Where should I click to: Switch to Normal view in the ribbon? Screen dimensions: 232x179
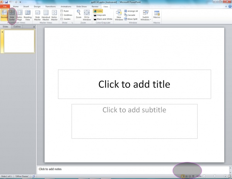[x=4, y=15]
